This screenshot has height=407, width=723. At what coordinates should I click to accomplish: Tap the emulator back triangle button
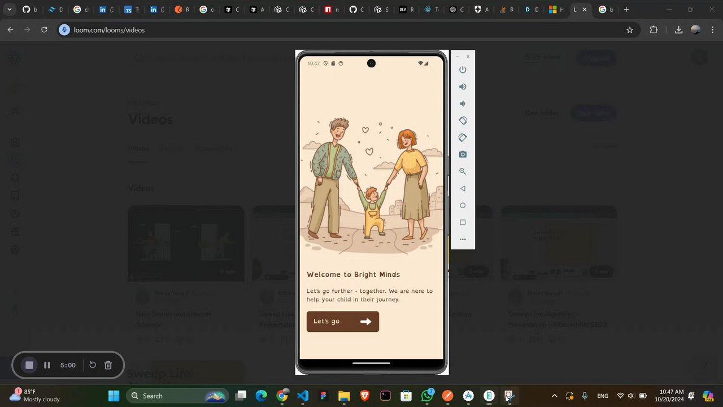point(463,188)
